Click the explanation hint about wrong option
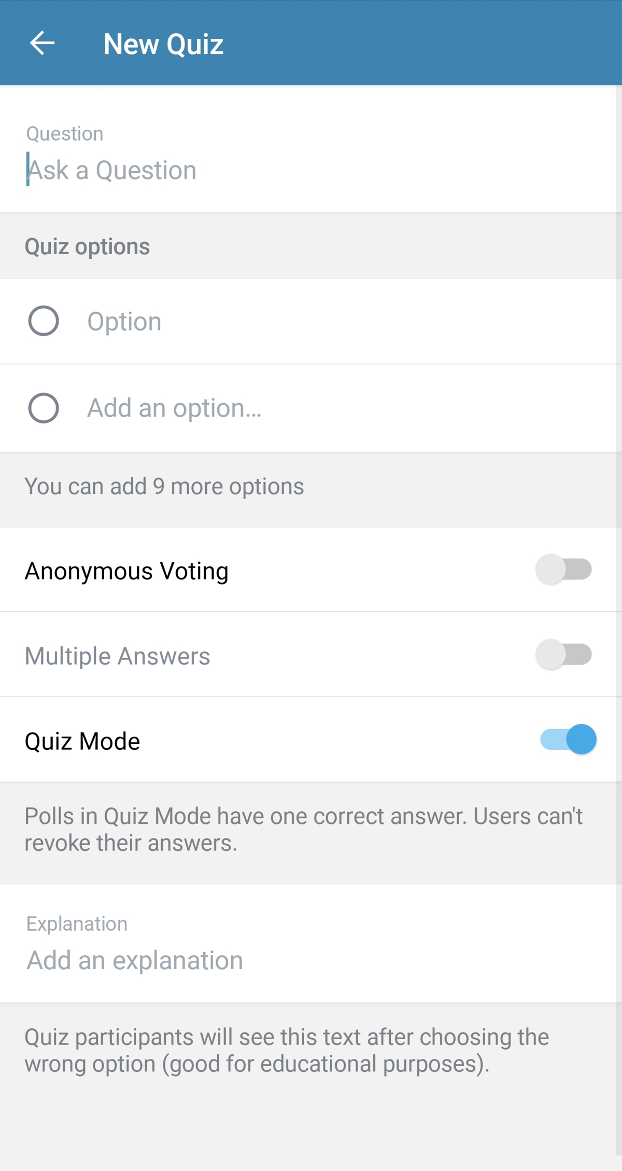Screen dimensions: 622x1171 [x=287, y=1050]
